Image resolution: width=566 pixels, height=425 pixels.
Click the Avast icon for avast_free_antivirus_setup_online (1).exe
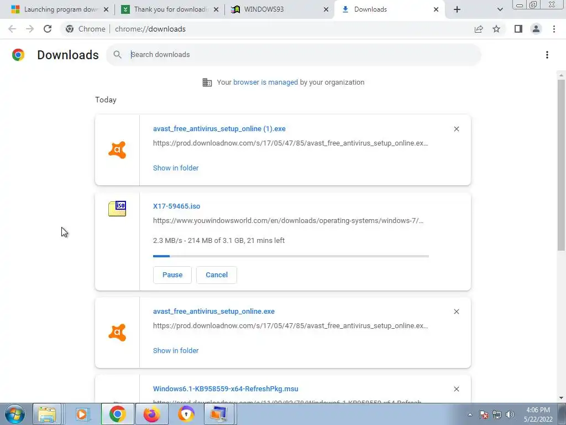click(x=117, y=149)
